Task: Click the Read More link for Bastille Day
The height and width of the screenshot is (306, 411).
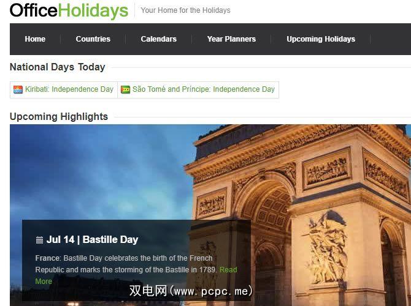Action: coord(136,275)
